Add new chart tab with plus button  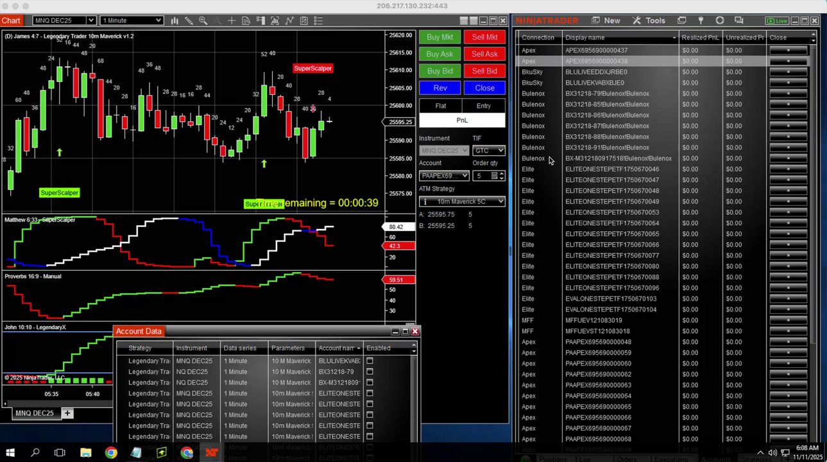67,413
